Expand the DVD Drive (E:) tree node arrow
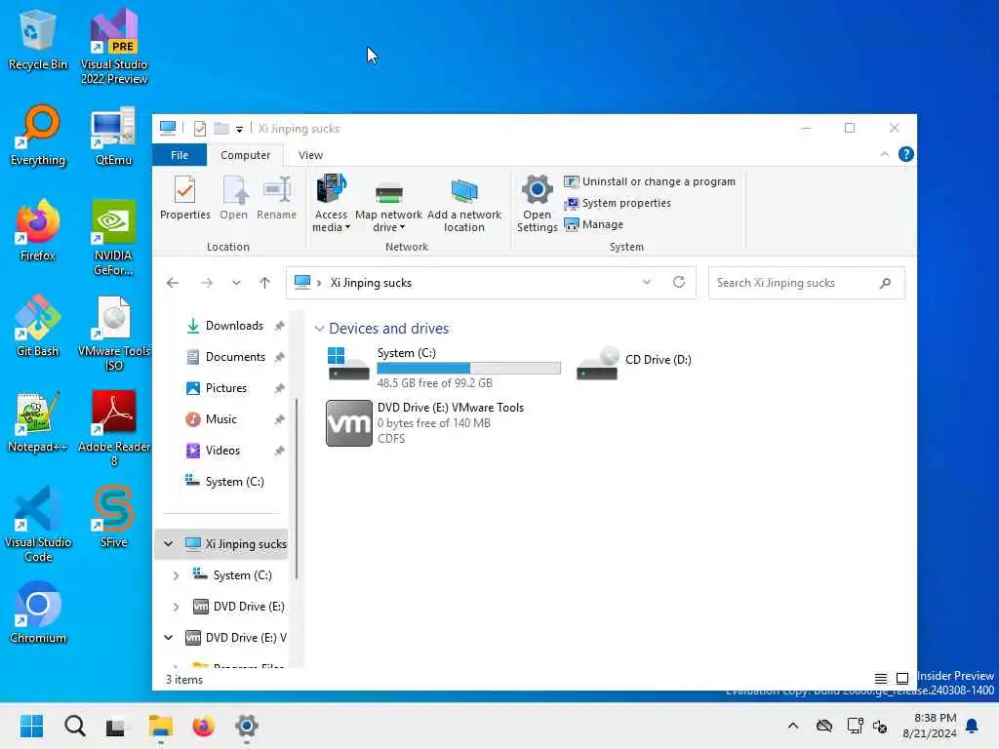Screen dimensions: 999x749 pos(176,607)
